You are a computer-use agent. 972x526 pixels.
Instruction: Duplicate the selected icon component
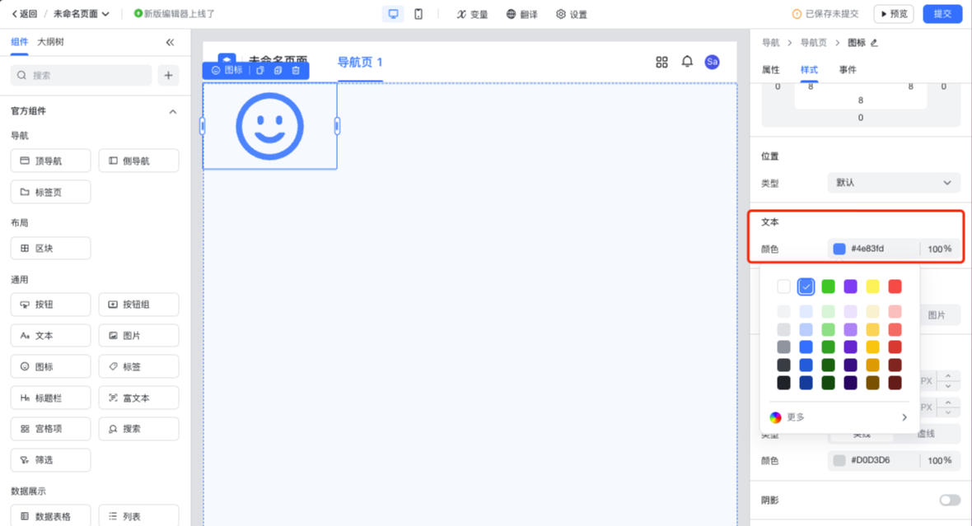click(x=278, y=71)
